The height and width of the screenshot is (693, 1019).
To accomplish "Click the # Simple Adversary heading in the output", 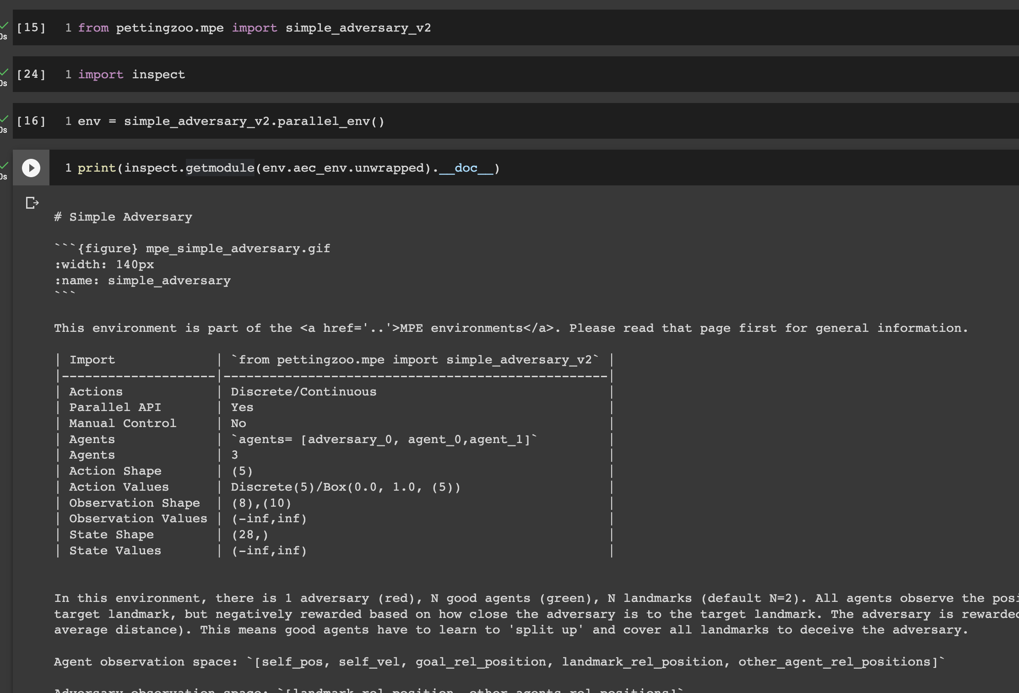I will (x=123, y=217).
